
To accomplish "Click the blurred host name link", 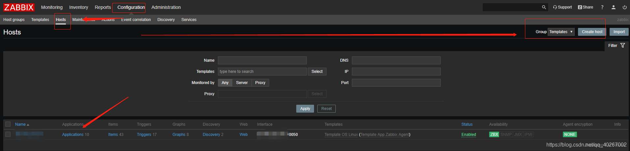I will [x=29, y=134].
